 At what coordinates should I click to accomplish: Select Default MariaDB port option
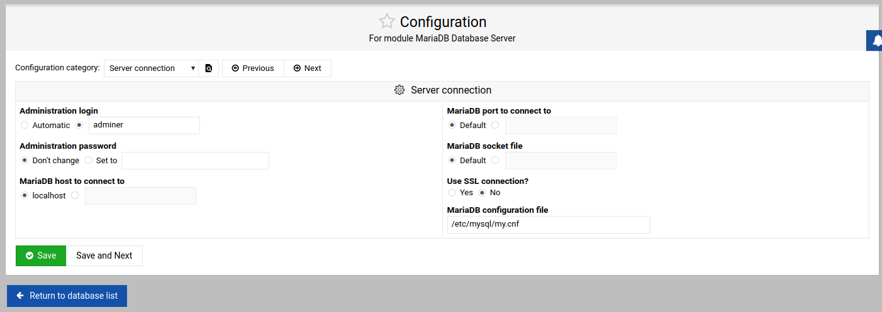click(452, 125)
